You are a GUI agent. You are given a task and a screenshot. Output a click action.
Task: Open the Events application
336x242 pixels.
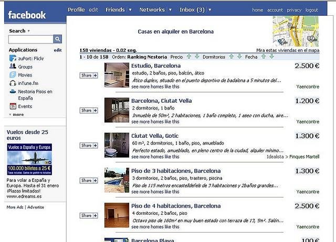(x=25, y=106)
